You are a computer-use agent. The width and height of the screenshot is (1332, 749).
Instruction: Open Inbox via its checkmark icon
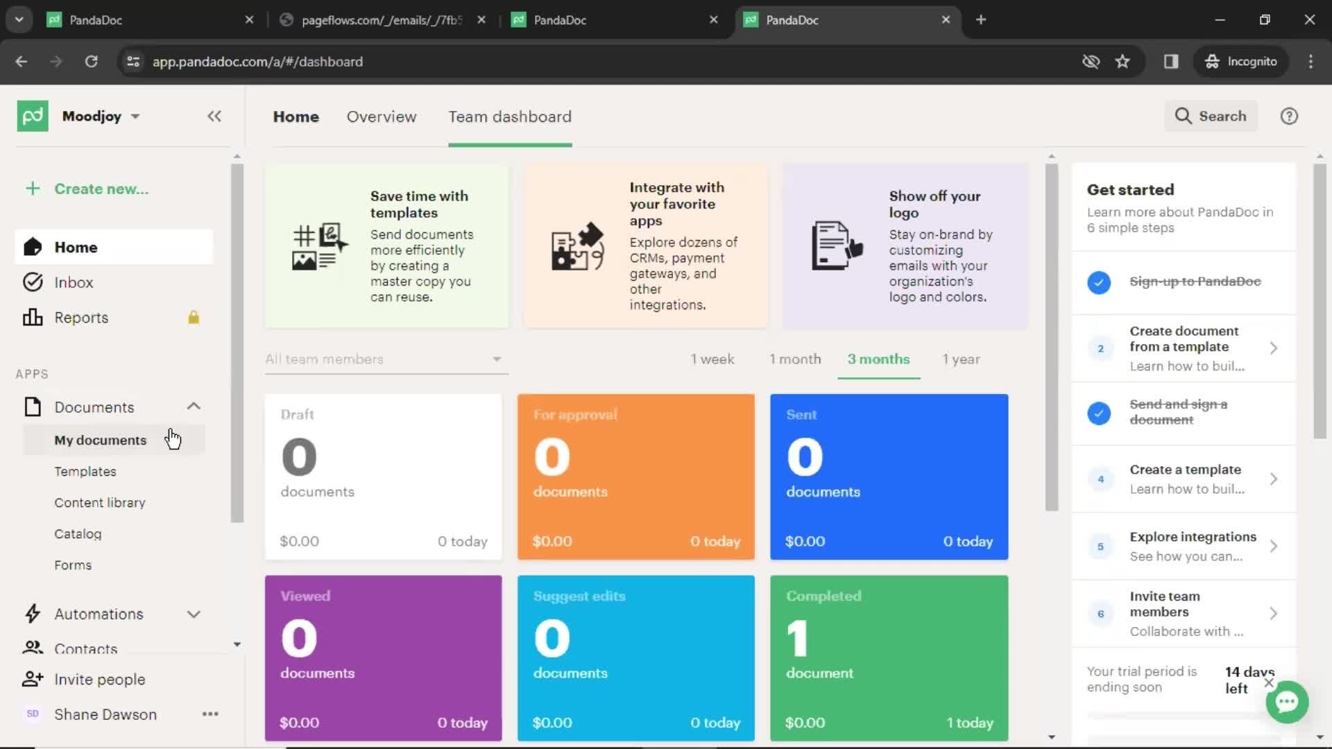(x=33, y=282)
